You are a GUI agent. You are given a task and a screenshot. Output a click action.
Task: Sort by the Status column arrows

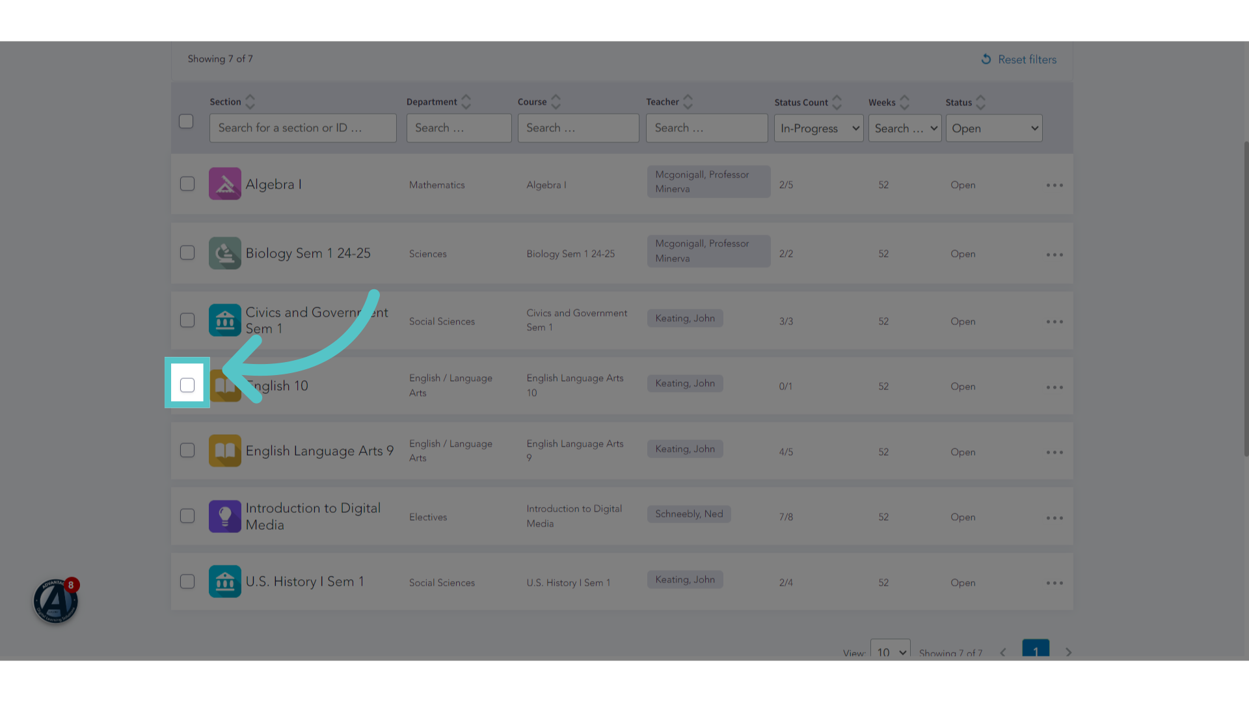(980, 103)
